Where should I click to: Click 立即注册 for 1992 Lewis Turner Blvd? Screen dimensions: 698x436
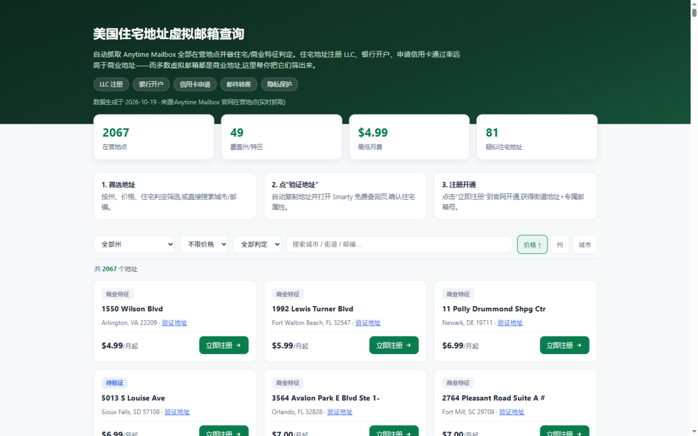394,345
